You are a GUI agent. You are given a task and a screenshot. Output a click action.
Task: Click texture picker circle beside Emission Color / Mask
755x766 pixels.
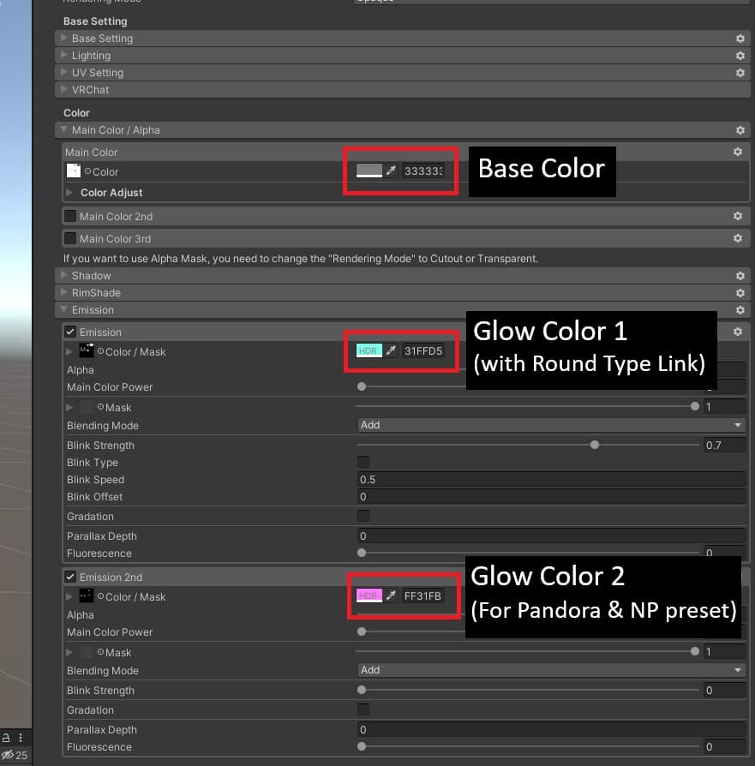(100, 351)
